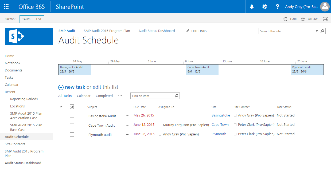Toggle focus on content mode icon

(x=325, y=19)
